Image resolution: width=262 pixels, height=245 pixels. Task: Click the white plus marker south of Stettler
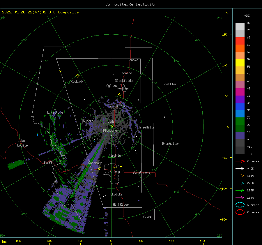[x=164, y=117]
